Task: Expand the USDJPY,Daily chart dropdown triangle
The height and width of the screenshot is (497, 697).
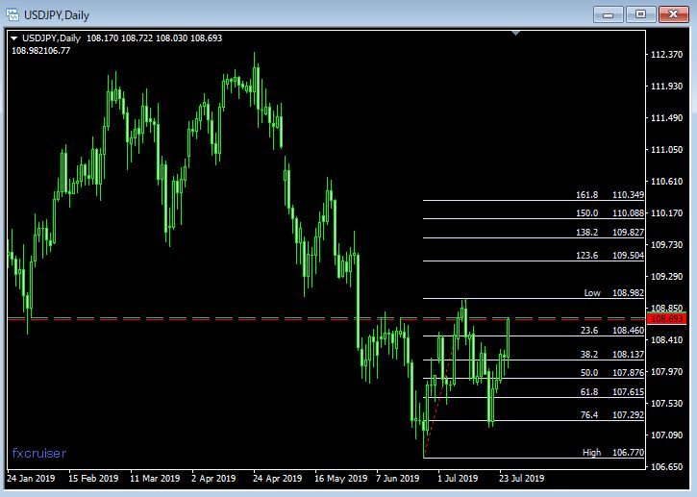Action: click(13, 38)
